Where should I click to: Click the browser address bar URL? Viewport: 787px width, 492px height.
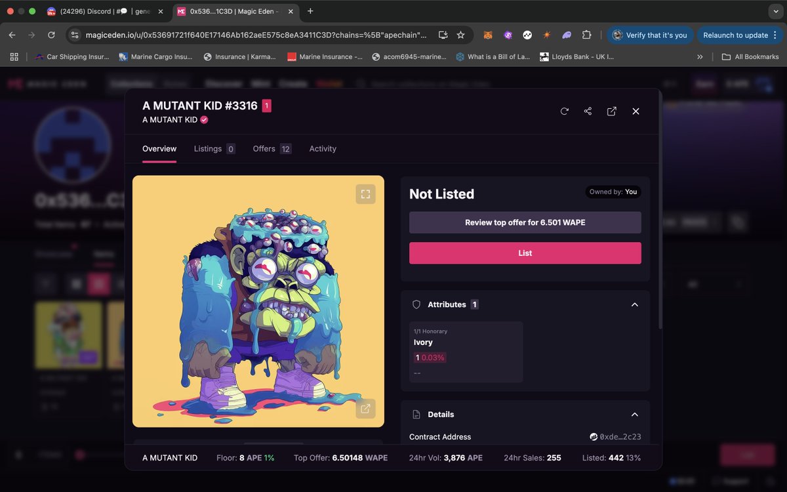(x=256, y=35)
